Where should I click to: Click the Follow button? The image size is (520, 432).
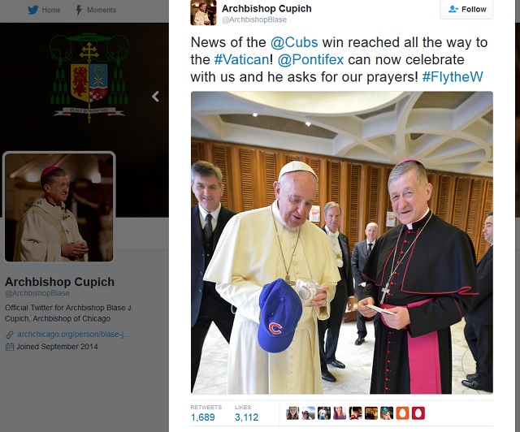[x=466, y=9]
